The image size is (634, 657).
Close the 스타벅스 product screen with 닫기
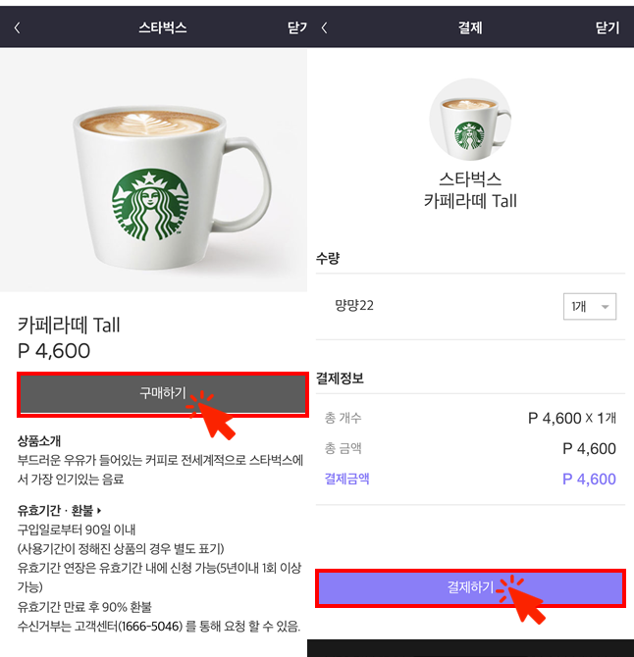click(x=296, y=28)
